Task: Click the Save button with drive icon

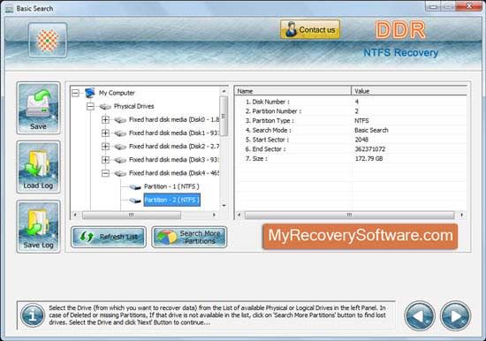Action: click(38, 108)
